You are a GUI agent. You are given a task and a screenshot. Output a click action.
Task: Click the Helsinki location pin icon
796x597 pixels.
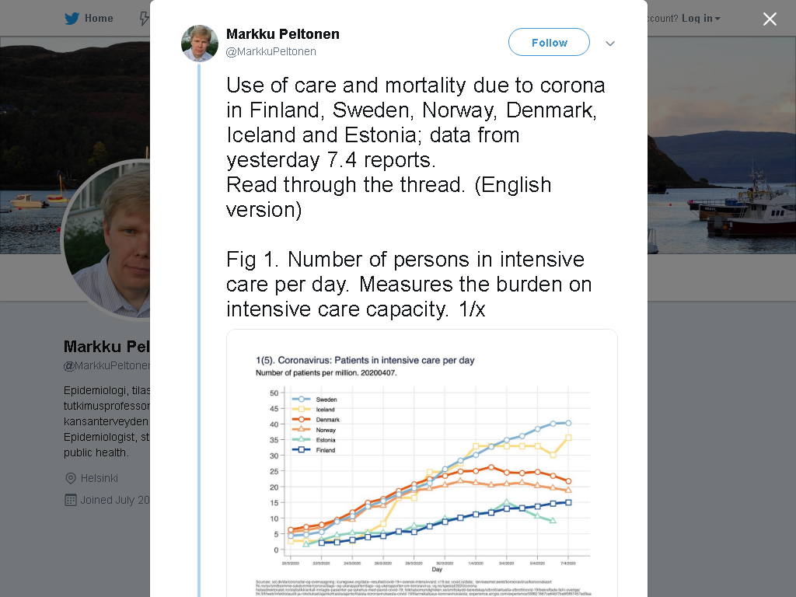(71, 478)
